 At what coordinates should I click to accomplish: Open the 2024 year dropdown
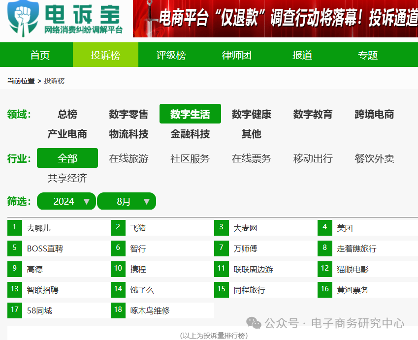(x=66, y=201)
